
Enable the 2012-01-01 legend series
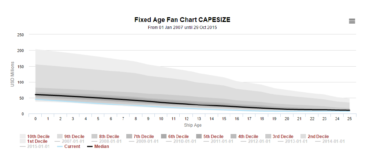pos(261,141)
